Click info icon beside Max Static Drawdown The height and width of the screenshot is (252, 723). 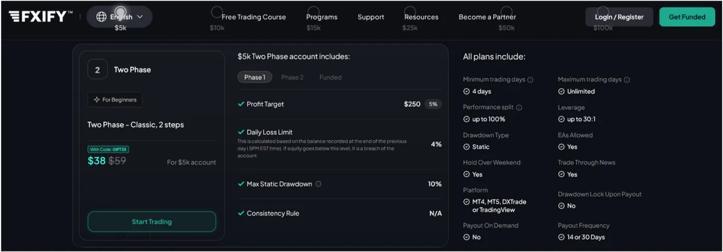318,184
